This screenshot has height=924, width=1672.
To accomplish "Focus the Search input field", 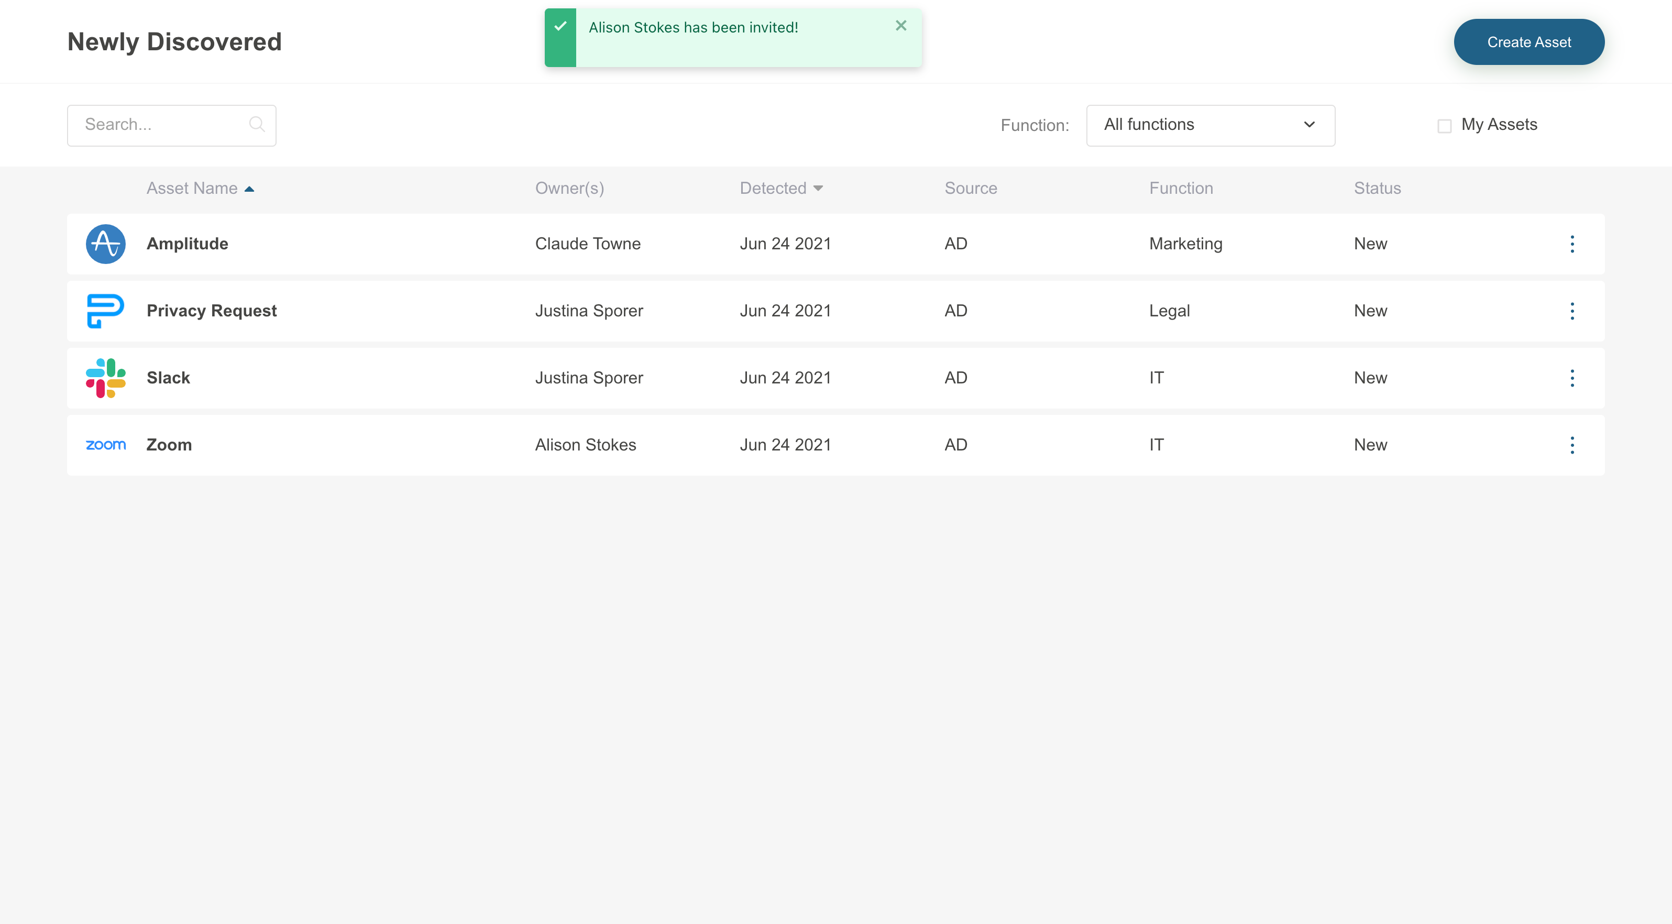I will pos(162,125).
